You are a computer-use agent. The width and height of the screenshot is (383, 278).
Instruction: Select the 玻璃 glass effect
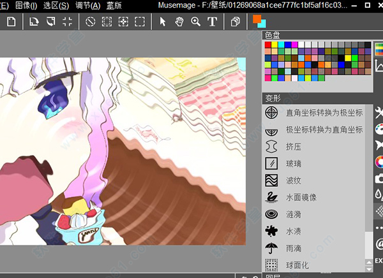(x=293, y=163)
